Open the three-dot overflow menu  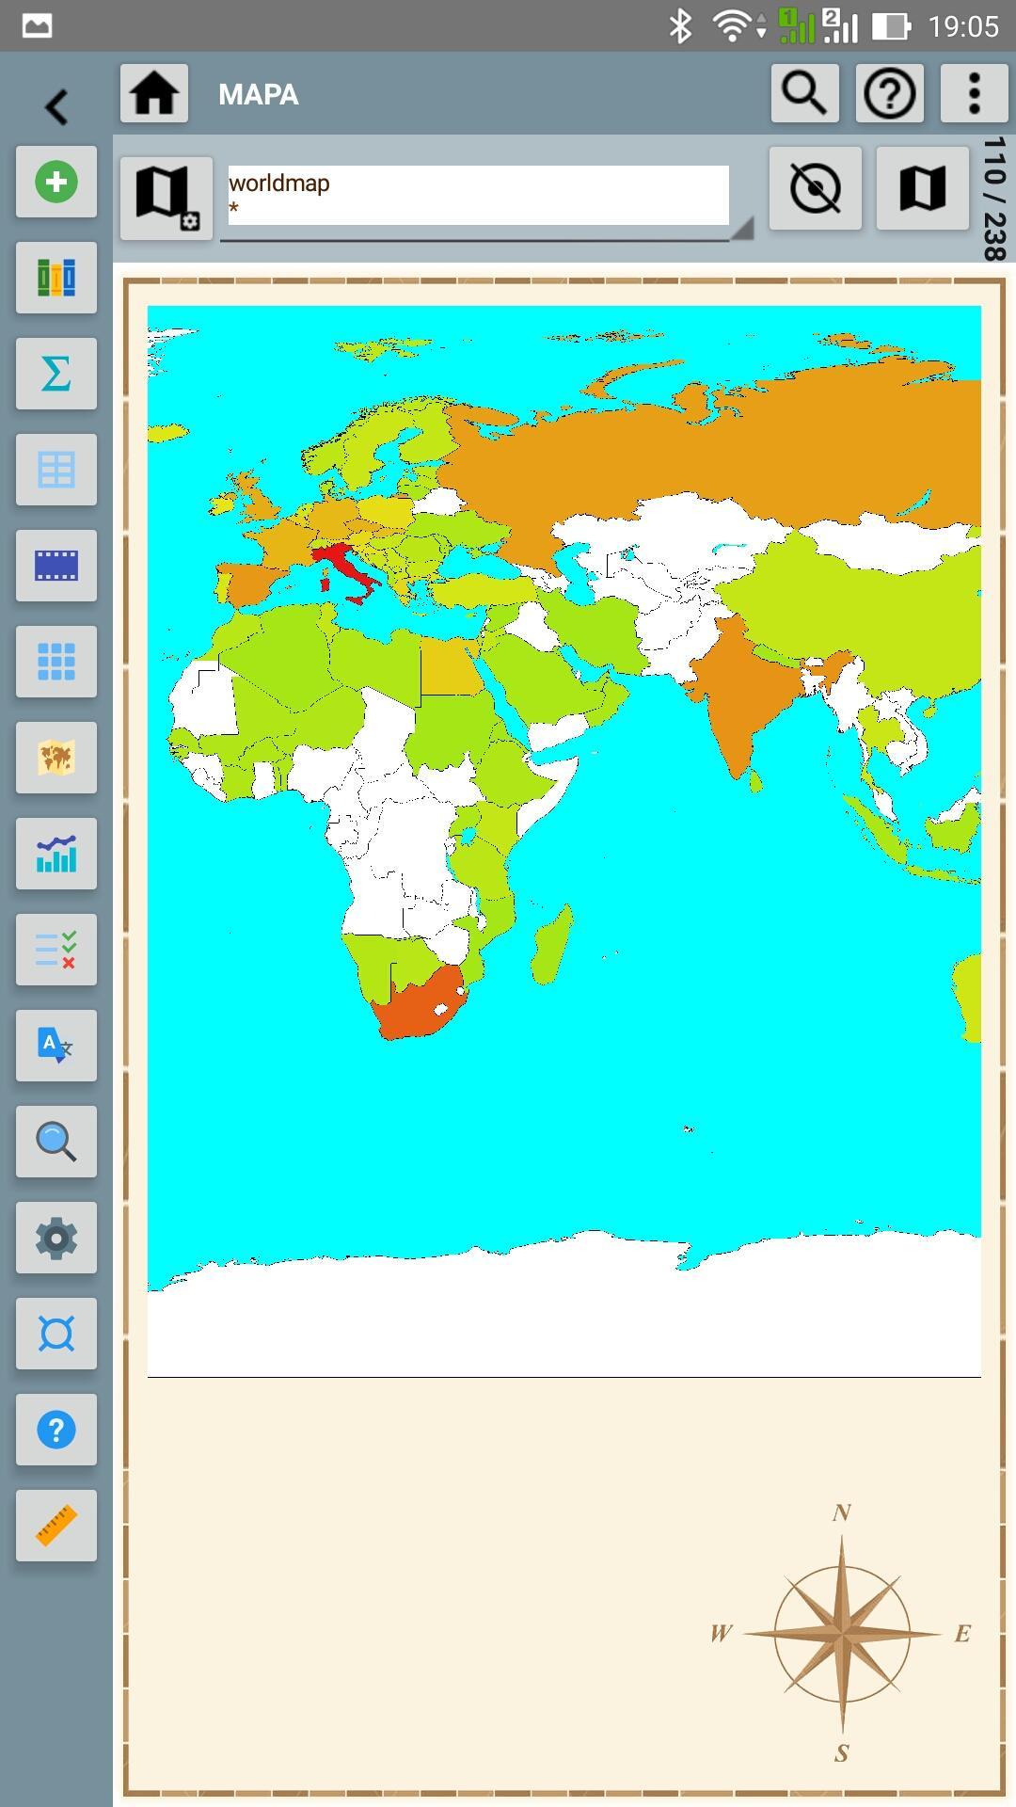[975, 93]
